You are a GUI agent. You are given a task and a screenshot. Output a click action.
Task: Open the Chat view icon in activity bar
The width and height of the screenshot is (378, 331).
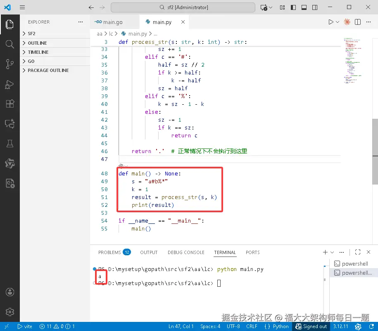(10, 124)
